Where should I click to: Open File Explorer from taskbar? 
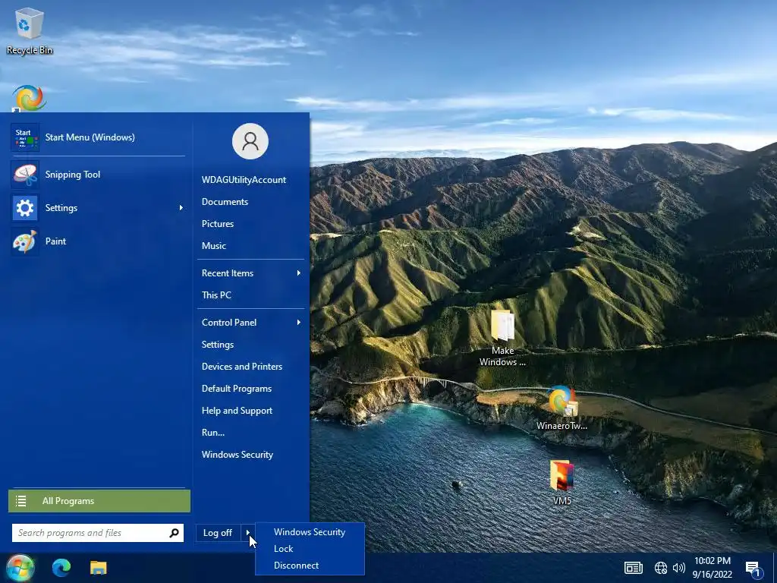98,568
